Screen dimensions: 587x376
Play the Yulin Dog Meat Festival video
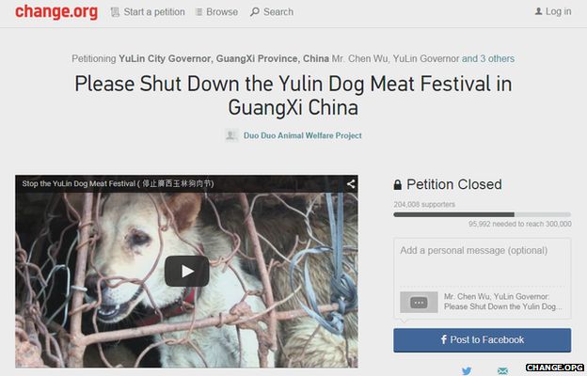(187, 272)
